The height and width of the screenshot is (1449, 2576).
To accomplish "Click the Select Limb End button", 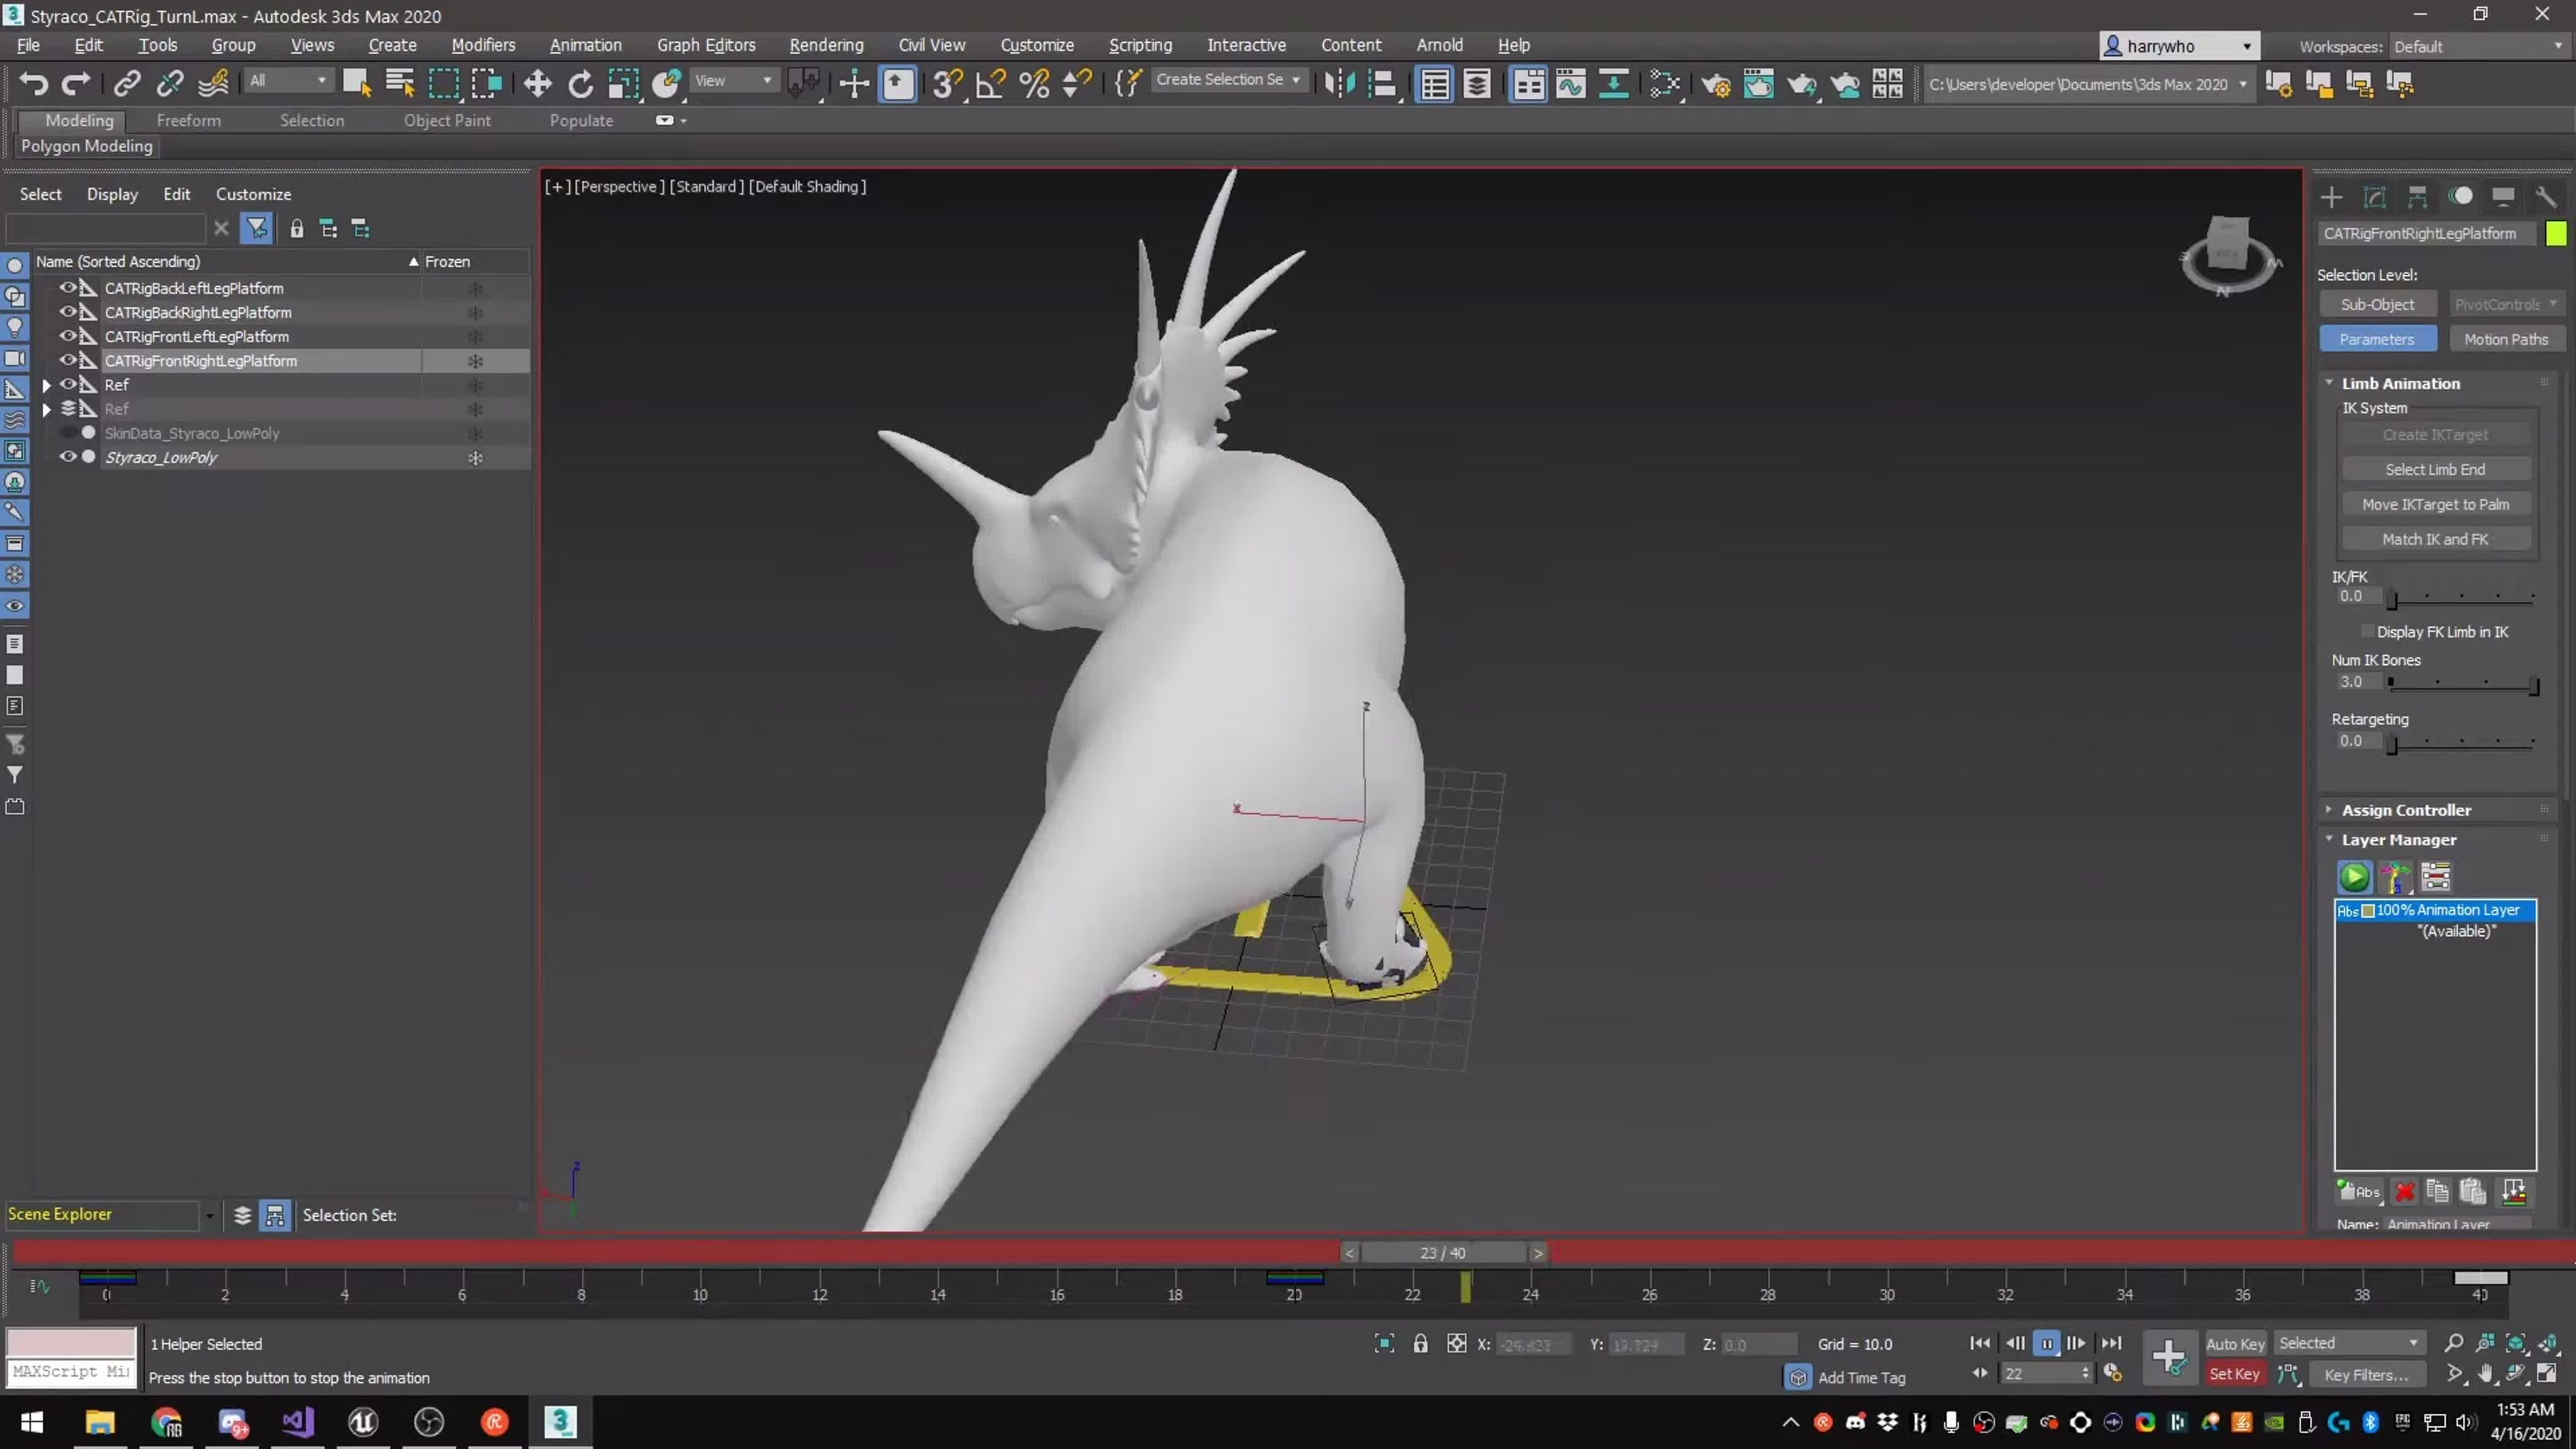I will click(x=2435, y=469).
